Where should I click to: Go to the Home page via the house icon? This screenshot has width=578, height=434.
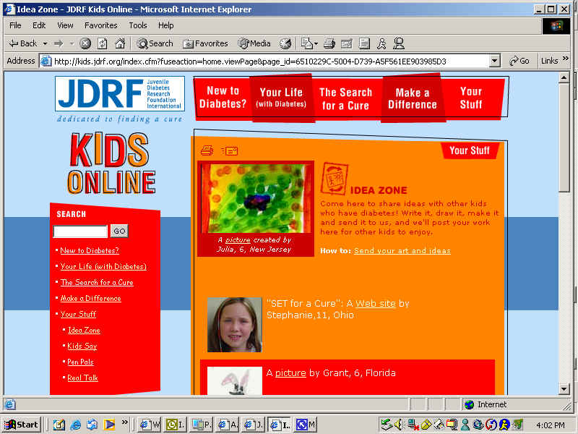pyautogui.click(x=120, y=43)
